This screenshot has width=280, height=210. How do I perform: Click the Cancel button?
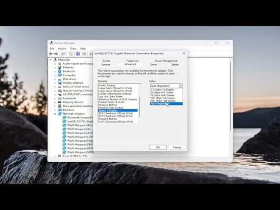[177, 148]
